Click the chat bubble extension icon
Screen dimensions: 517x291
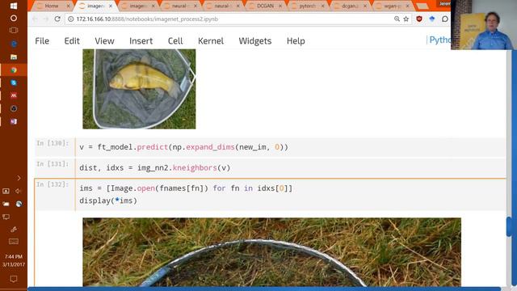click(x=445, y=19)
